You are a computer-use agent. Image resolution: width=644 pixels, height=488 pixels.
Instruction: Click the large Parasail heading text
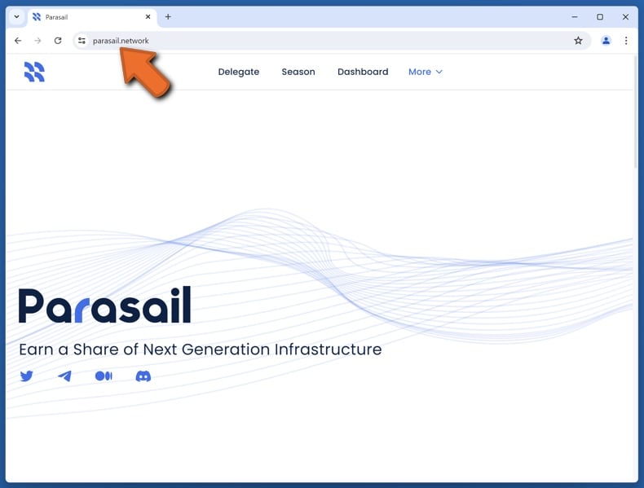[105, 305]
